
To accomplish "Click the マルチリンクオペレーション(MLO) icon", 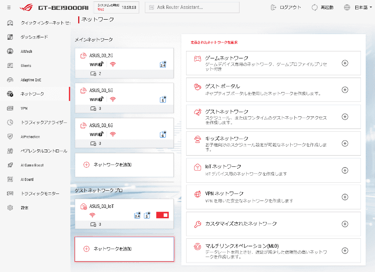I will click(x=197, y=246).
